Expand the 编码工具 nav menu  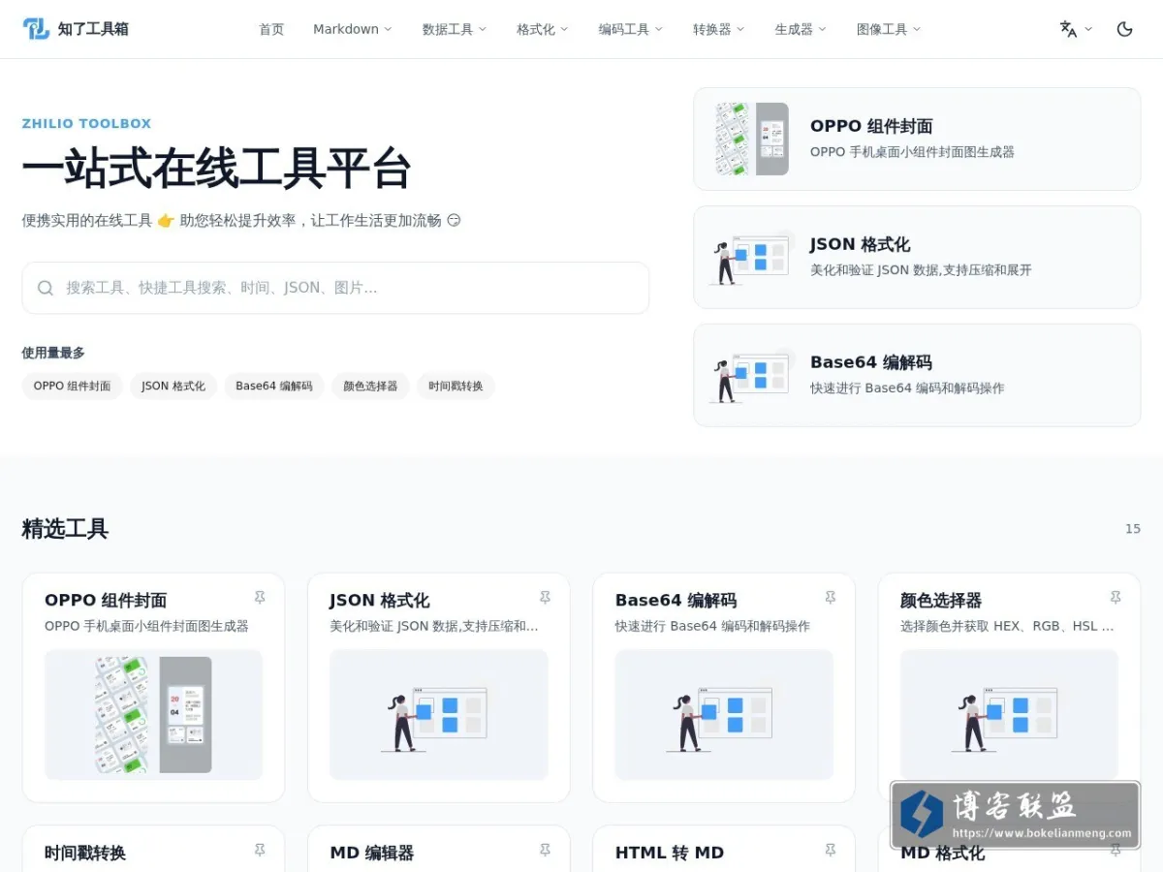click(x=631, y=29)
